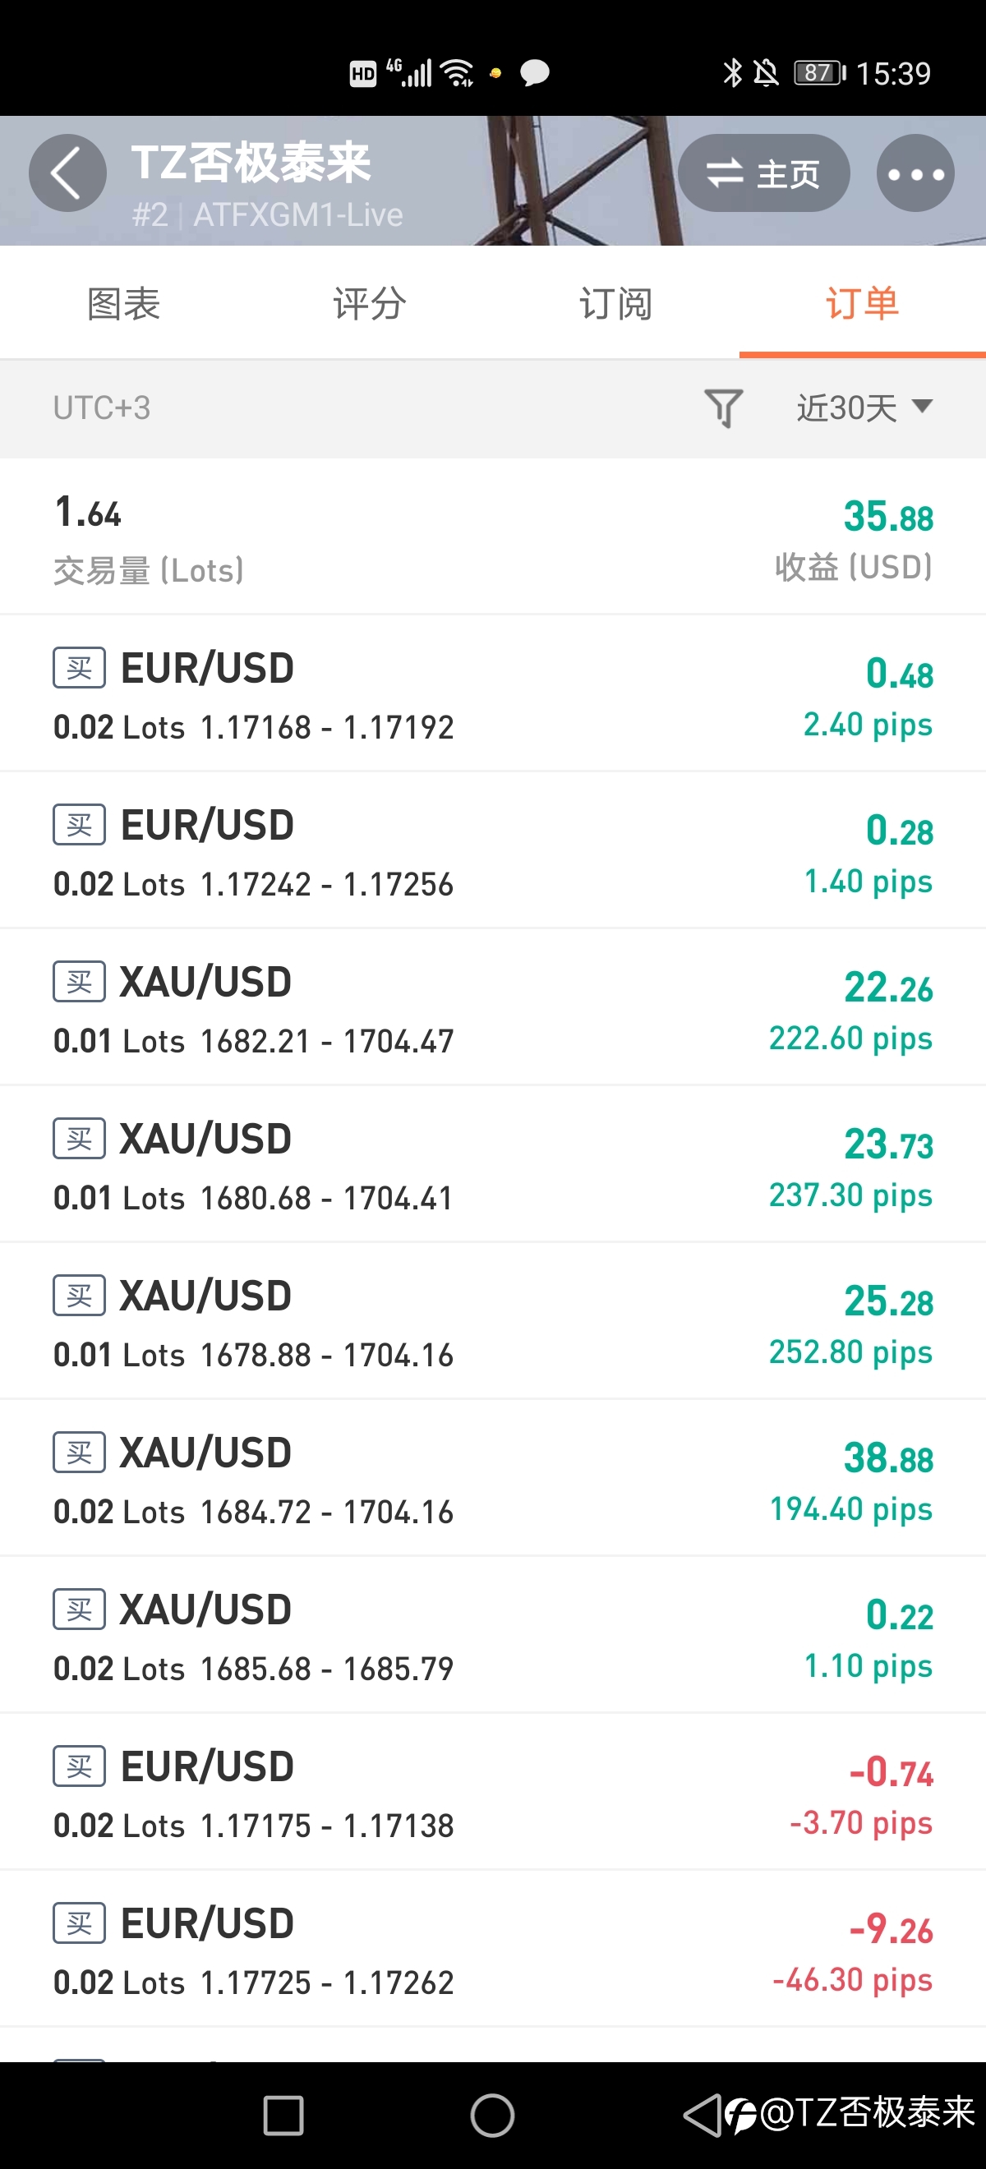Image resolution: width=986 pixels, height=2169 pixels.
Task: Open the 评分 tab
Action: (x=370, y=303)
